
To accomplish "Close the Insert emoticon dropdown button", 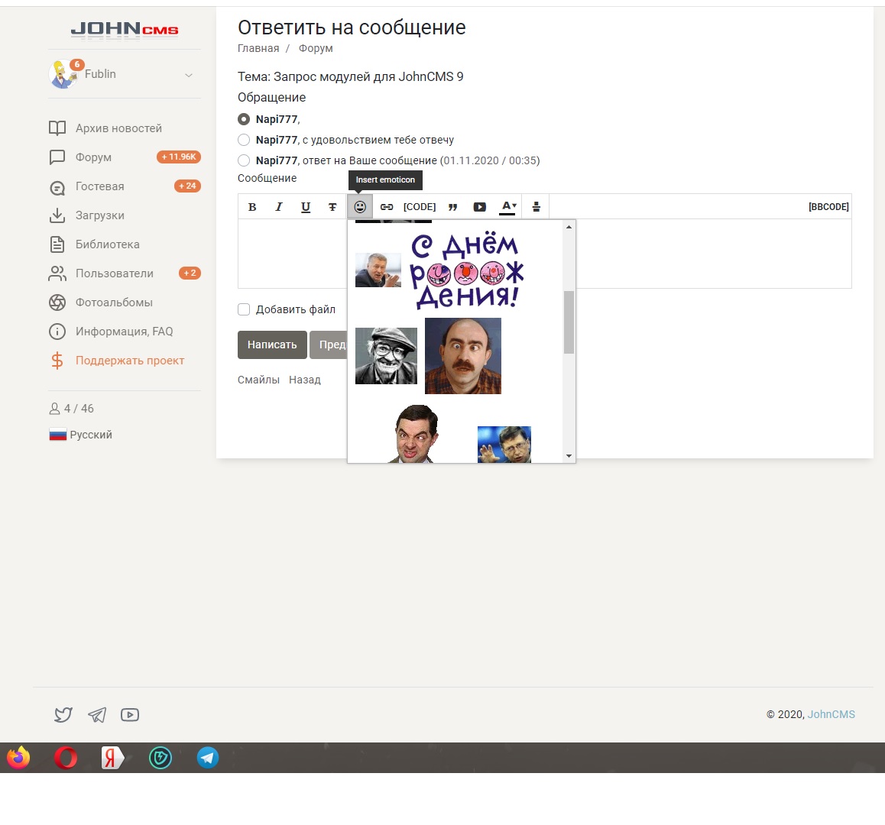I will point(360,207).
